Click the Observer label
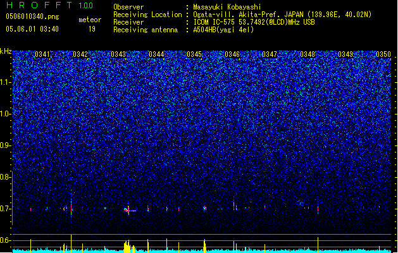 coord(128,7)
